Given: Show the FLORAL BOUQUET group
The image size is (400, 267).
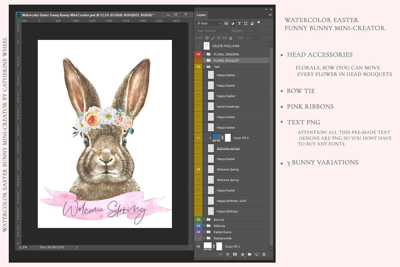Looking at the screenshot, I should pos(198,60).
